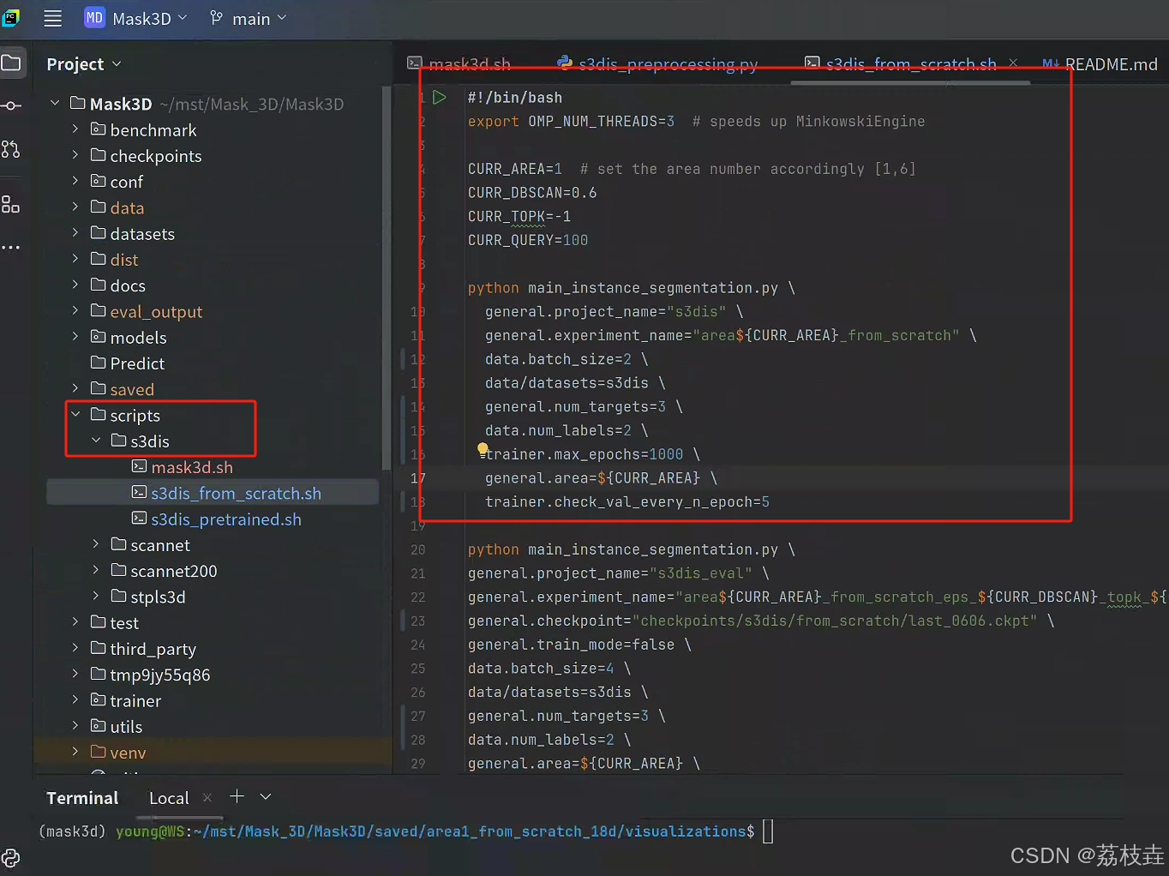Open Python Packages tool window at bottom-left

click(x=10, y=858)
